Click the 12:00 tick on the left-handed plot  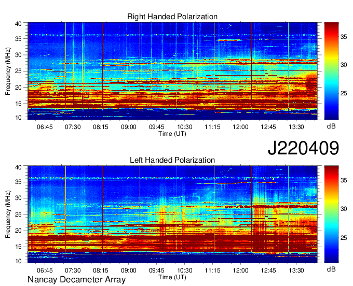tap(240, 270)
